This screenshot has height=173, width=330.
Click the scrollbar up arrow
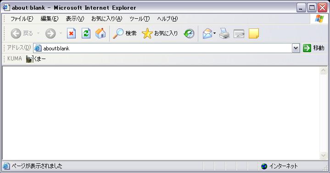pos(323,70)
